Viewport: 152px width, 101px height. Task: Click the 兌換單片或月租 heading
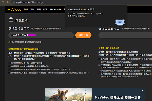pyautogui.click(x=19, y=29)
